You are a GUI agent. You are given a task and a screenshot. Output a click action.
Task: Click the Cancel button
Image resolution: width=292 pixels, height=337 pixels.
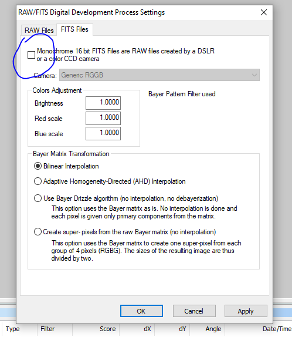194,311
